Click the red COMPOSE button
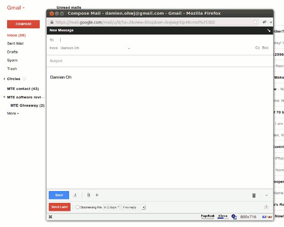Screen dimensions: 284x227 tap(23, 24)
